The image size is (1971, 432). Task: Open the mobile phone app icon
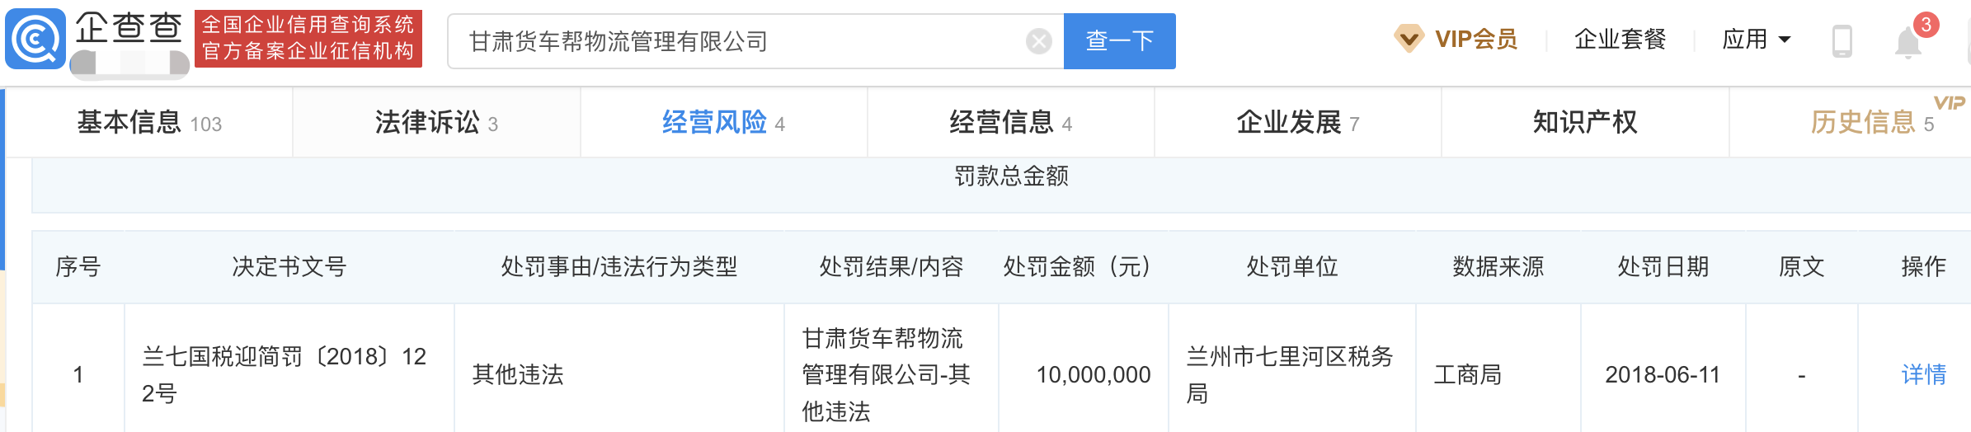click(x=1842, y=40)
